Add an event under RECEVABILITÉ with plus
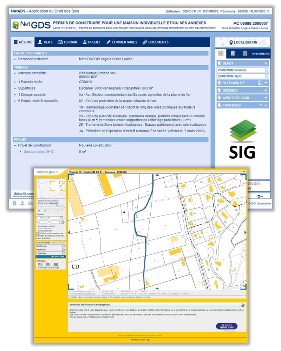This screenshot has height=351, width=281. point(266,83)
